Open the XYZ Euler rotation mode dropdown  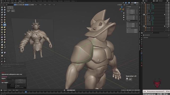point(132,21)
